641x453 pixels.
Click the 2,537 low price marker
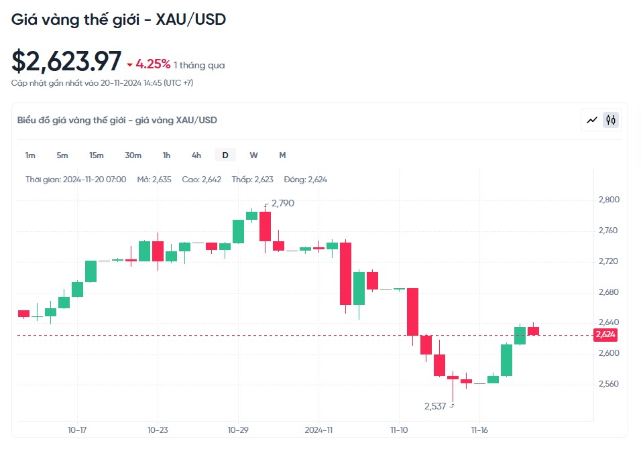coord(435,406)
